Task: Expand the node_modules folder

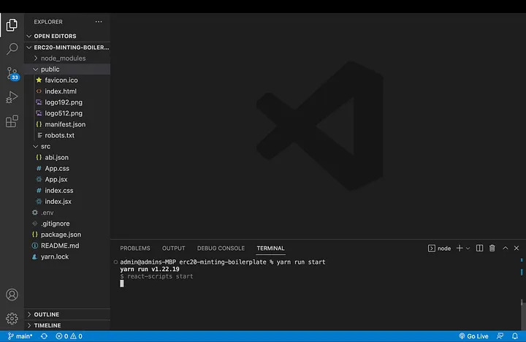Action: click(63, 58)
